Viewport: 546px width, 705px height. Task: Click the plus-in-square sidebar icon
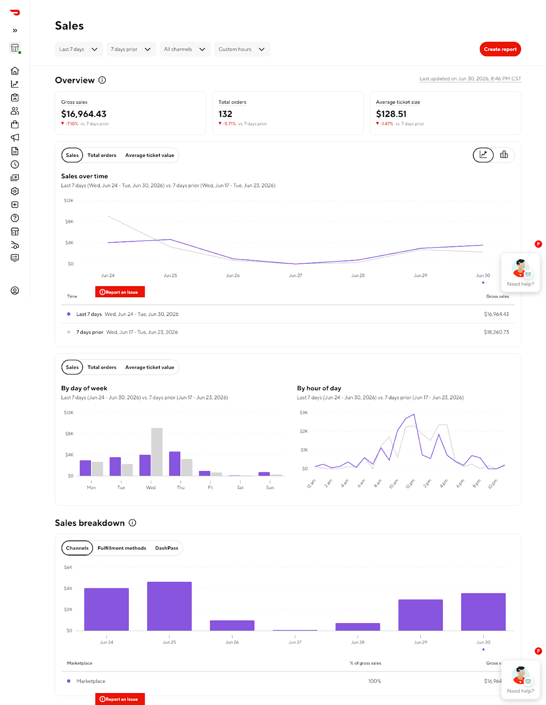tap(15, 205)
